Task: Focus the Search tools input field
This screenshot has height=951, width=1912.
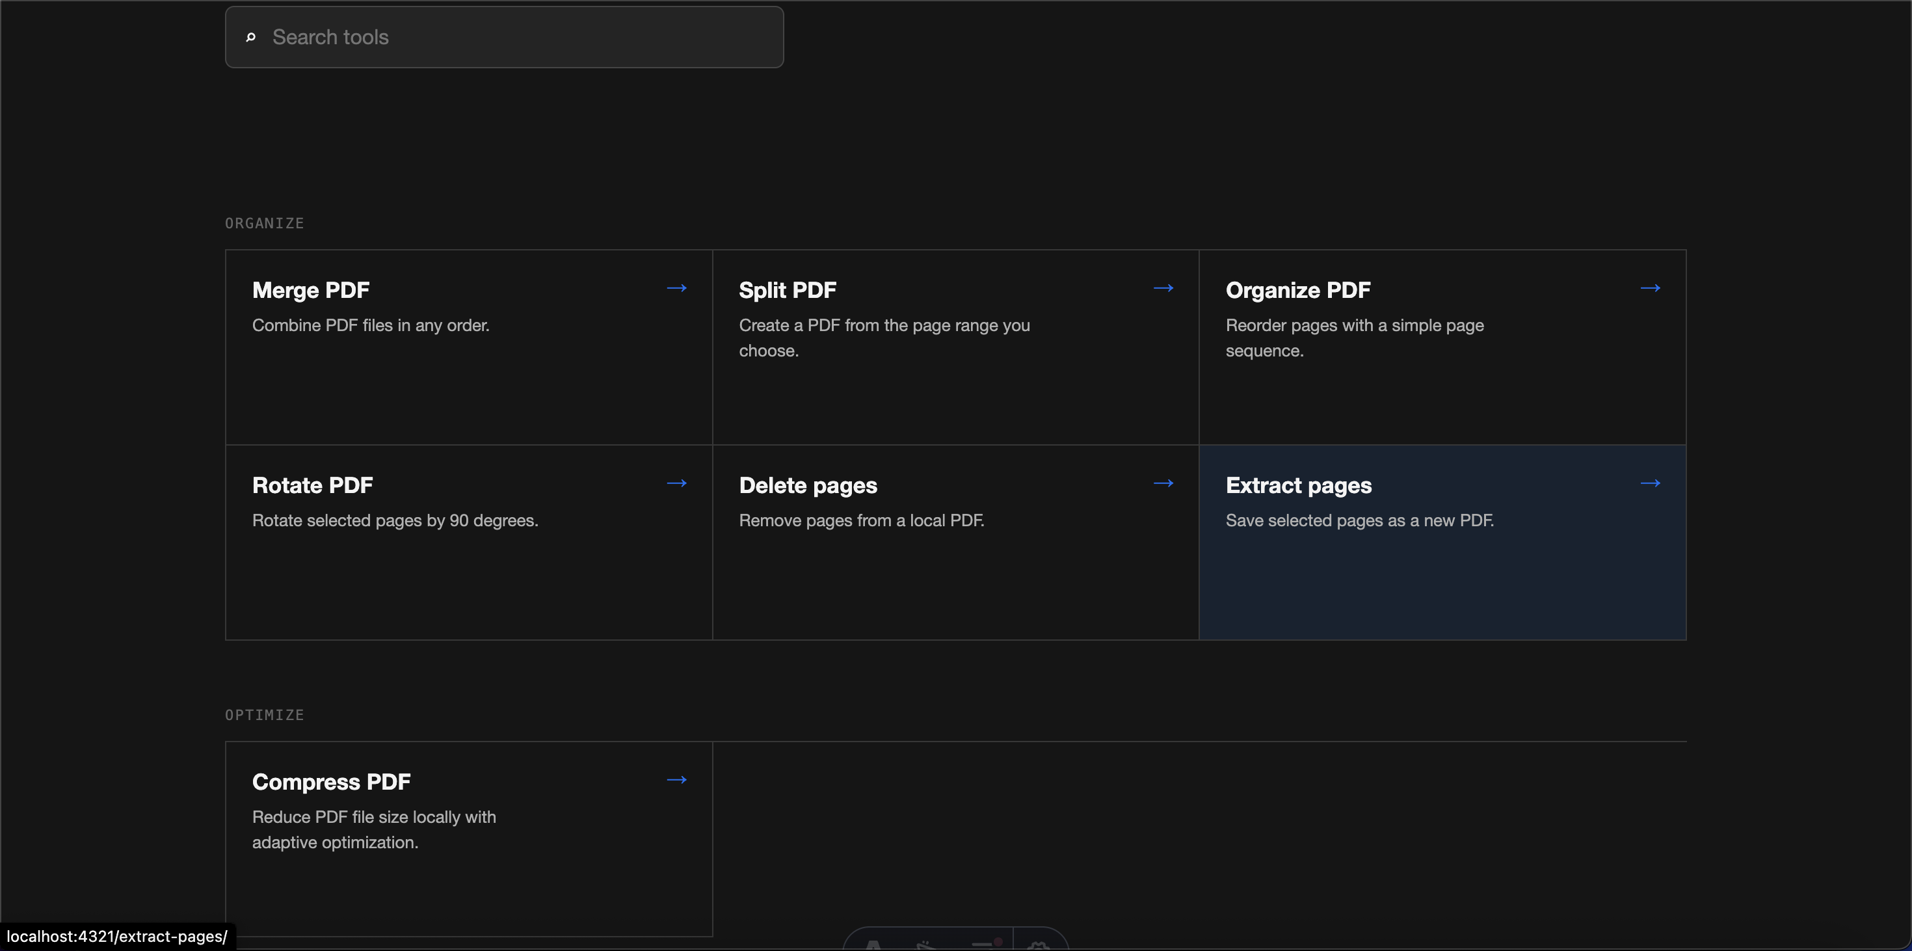Action: click(x=504, y=37)
